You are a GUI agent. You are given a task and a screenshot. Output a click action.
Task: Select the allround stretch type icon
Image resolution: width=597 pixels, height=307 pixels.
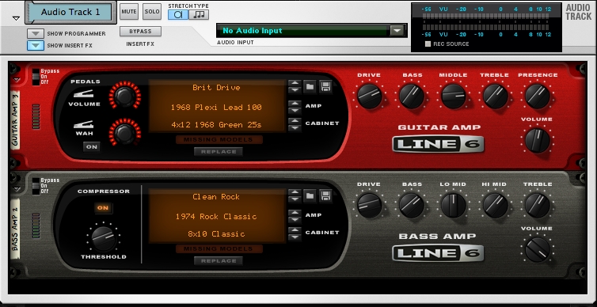tap(178, 14)
